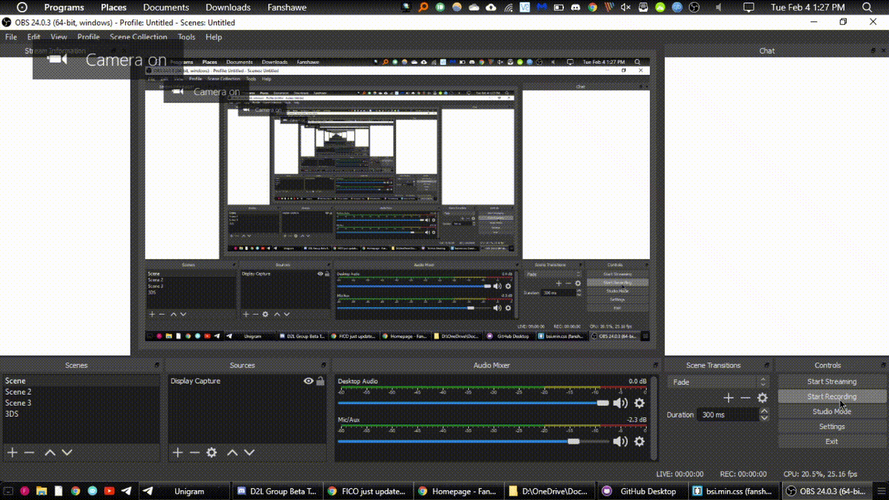Adjust the Desktop Audio volume slider
The height and width of the screenshot is (500, 889).
(x=474, y=403)
